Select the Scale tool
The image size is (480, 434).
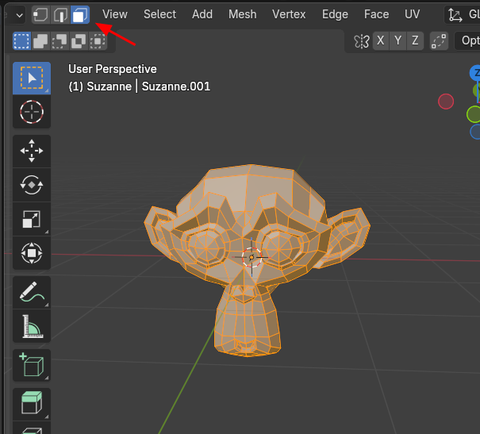32,219
